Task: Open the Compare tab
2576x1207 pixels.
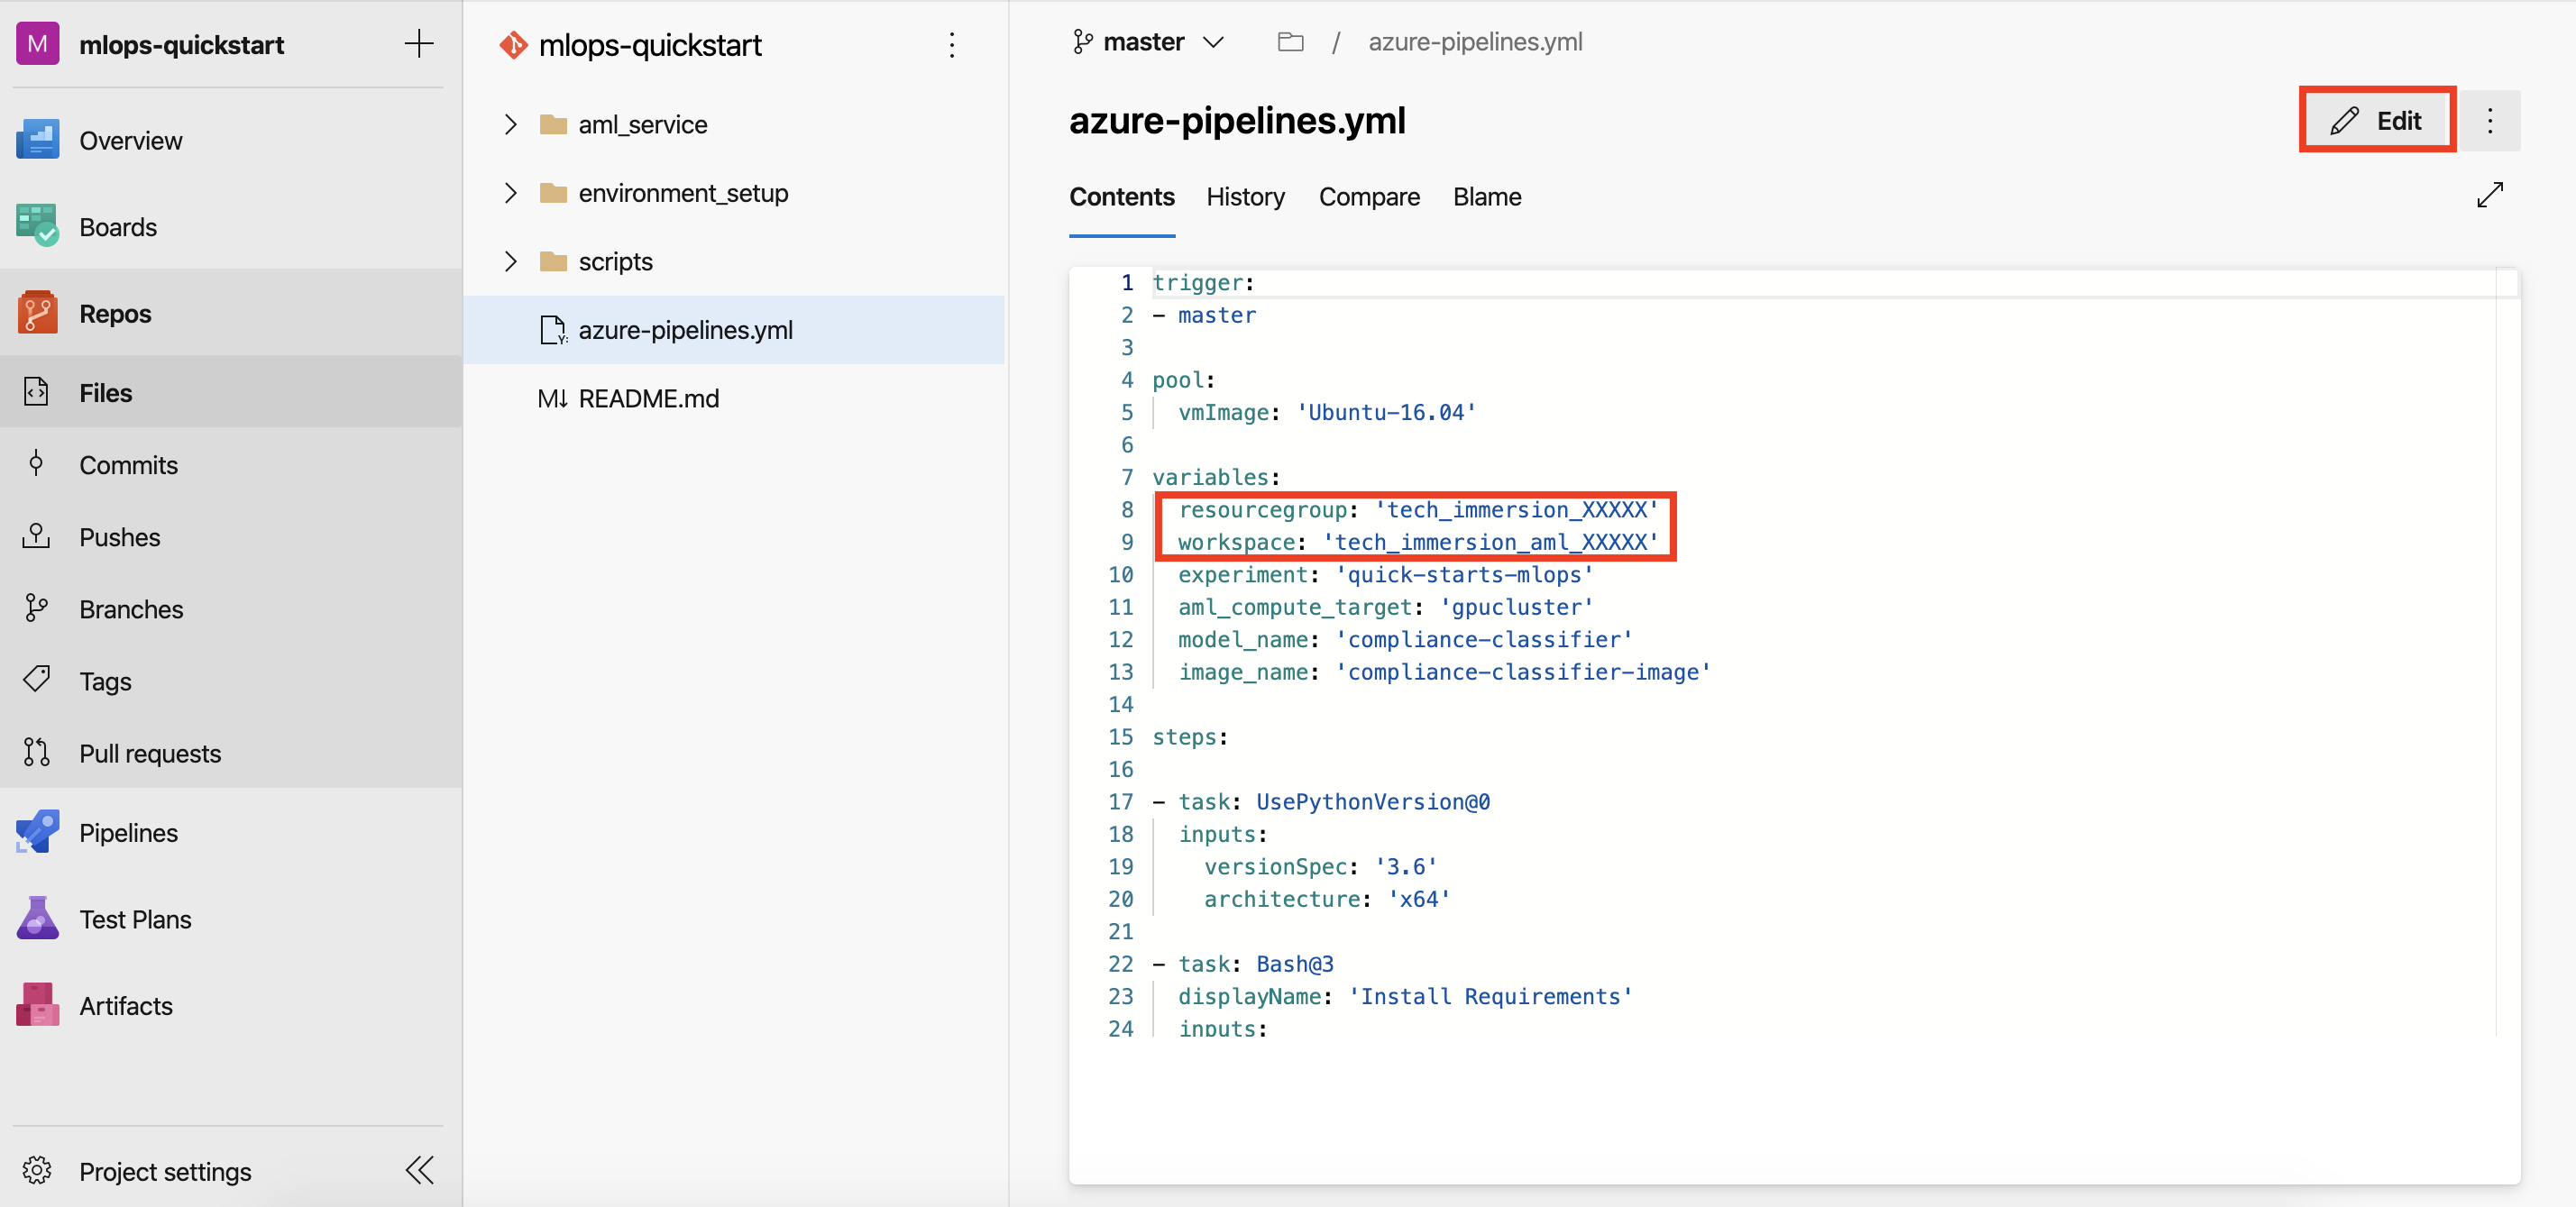Action: [x=1369, y=196]
